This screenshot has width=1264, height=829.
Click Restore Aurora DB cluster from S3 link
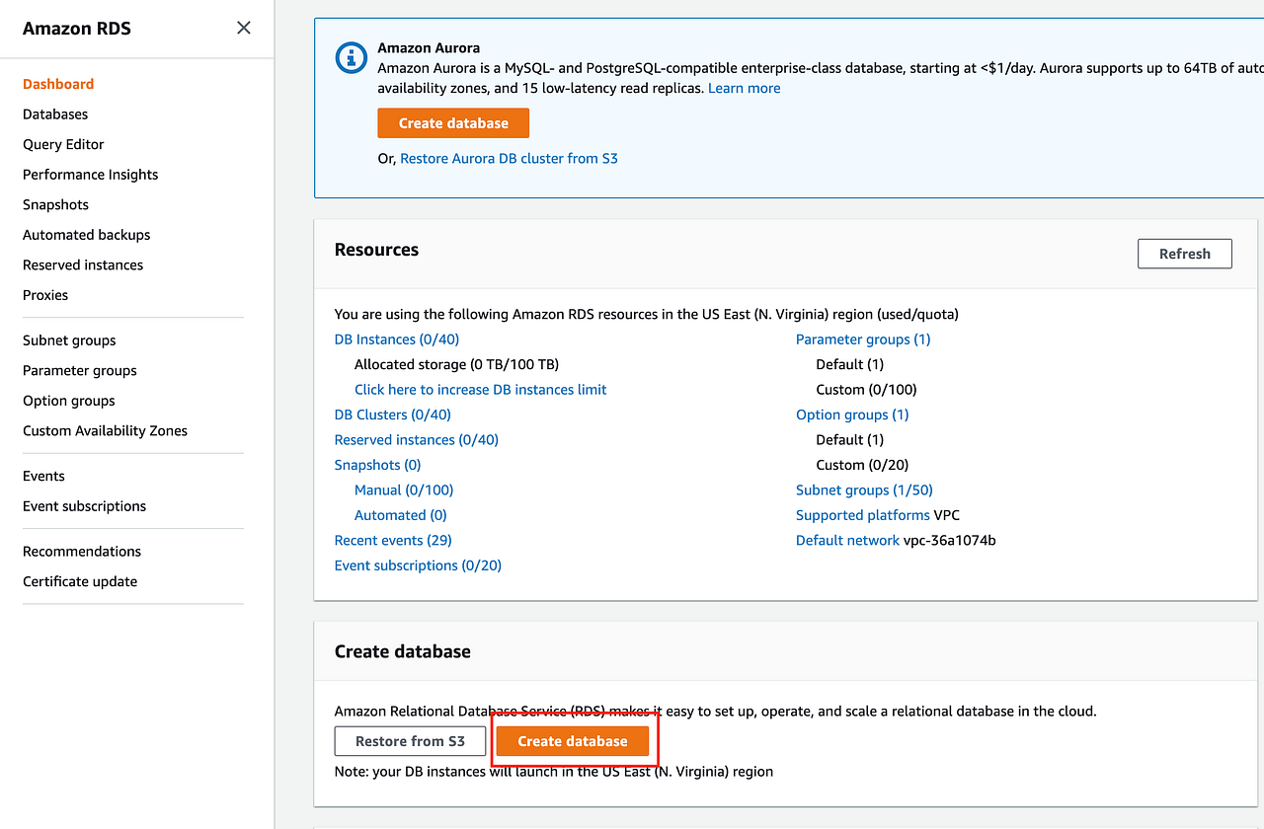tap(509, 158)
